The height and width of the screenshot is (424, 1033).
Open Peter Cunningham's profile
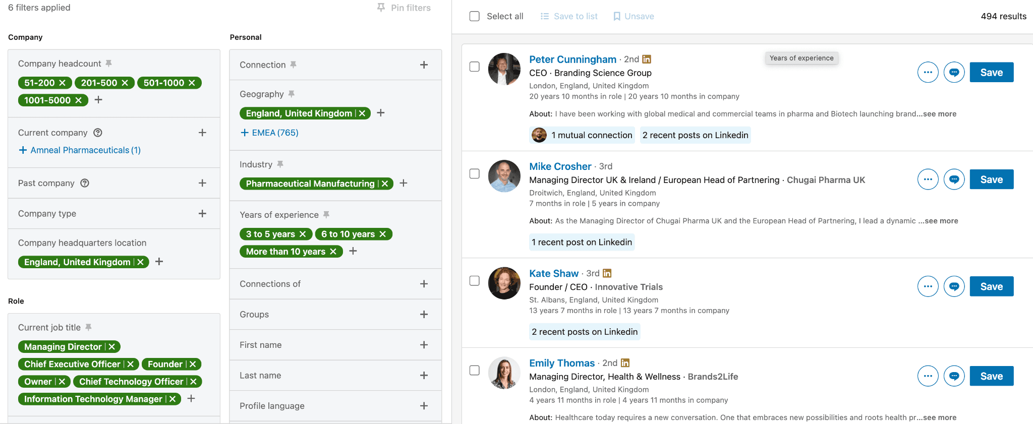point(572,59)
